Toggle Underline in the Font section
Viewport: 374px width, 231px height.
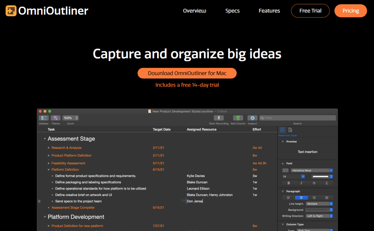[x=327, y=183]
